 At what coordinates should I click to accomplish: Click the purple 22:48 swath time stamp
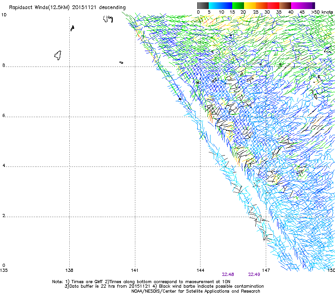228,275
